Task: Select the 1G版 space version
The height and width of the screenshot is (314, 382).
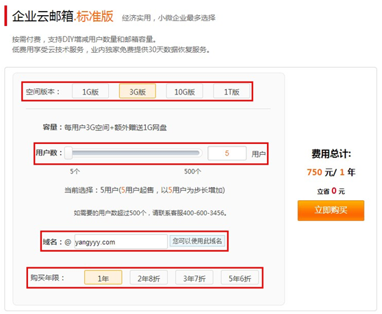Action: tap(90, 91)
